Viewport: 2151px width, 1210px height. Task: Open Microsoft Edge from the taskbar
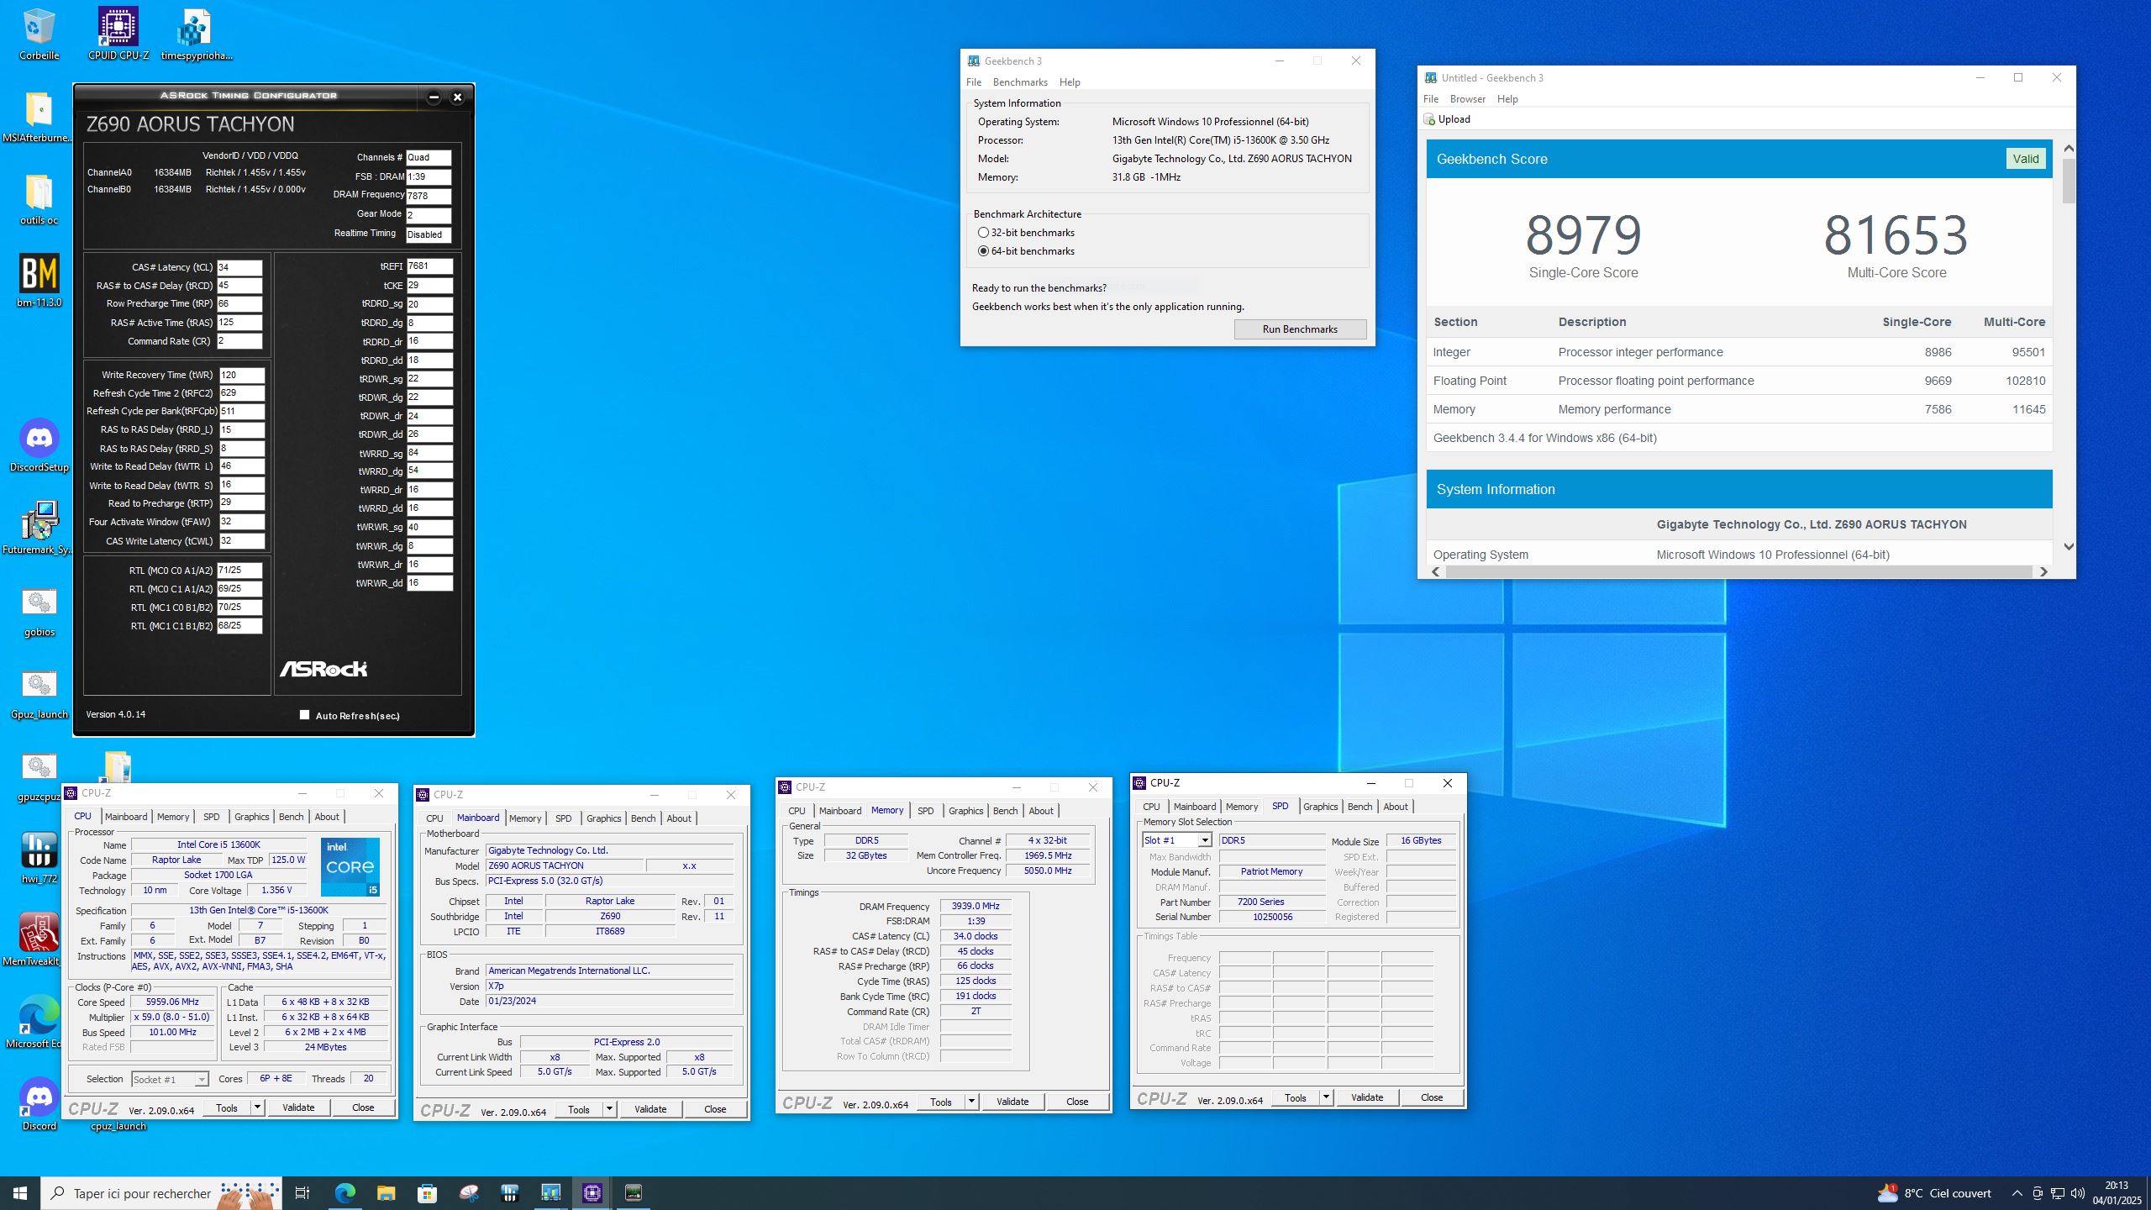[x=345, y=1193]
